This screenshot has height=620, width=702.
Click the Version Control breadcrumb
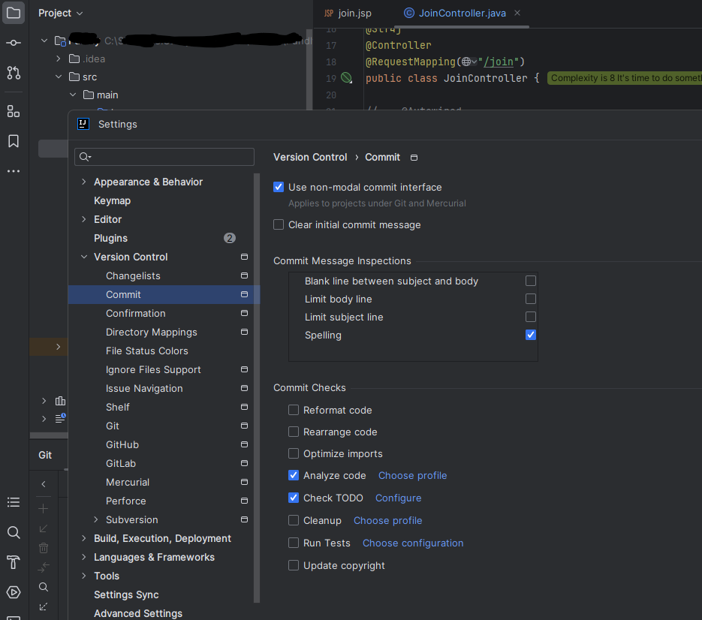point(310,157)
